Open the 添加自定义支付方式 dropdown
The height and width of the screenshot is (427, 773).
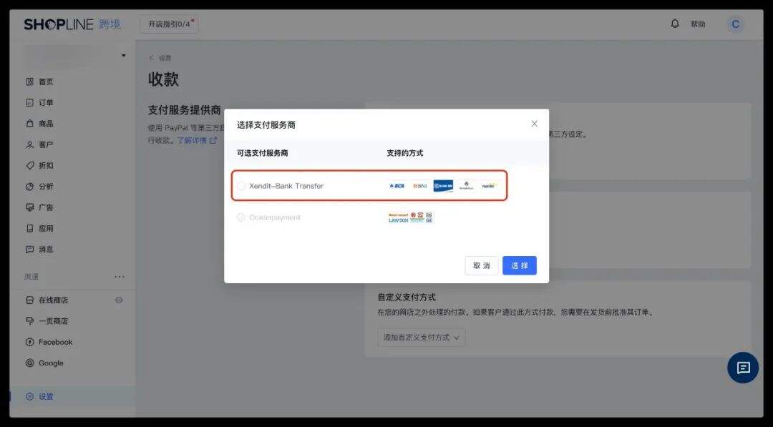click(x=421, y=337)
